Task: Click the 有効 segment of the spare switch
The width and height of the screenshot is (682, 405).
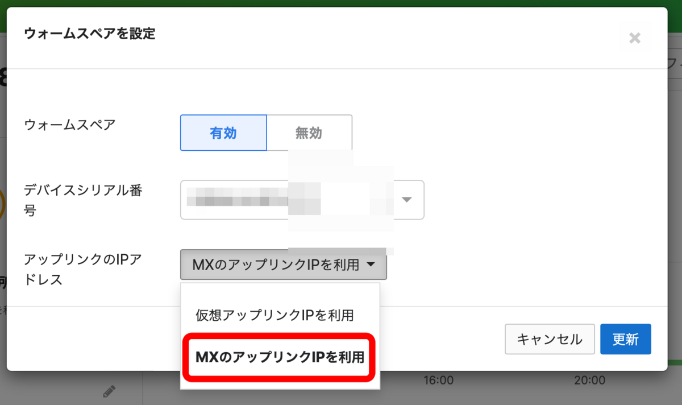Action: (x=223, y=133)
